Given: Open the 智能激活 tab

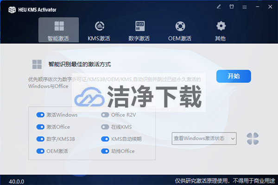Looking at the screenshot, I should click(59, 30).
